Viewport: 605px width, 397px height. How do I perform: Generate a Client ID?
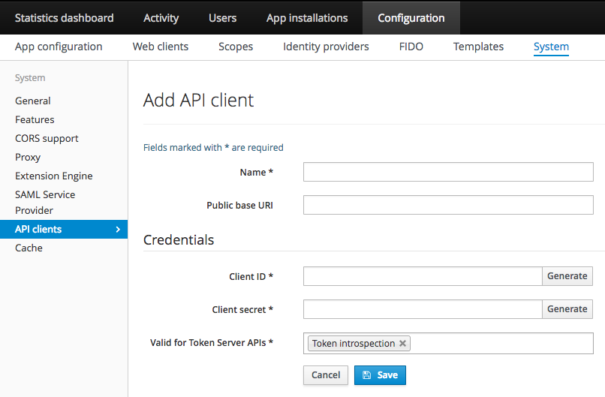[x=567, y=276]
